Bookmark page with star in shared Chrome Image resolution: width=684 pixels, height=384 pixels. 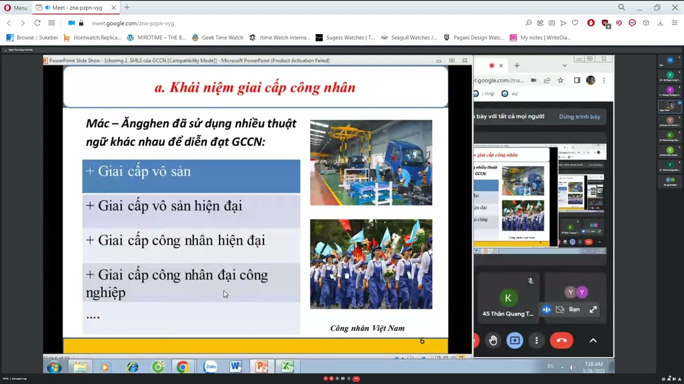click(561, 81)
